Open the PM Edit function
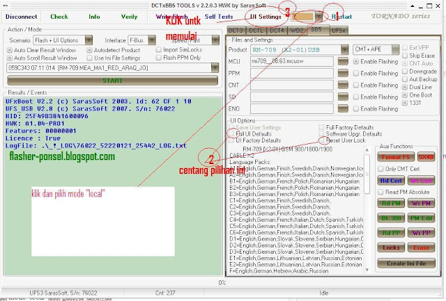This screenshot has height=301, width=446. pos(421,218)
